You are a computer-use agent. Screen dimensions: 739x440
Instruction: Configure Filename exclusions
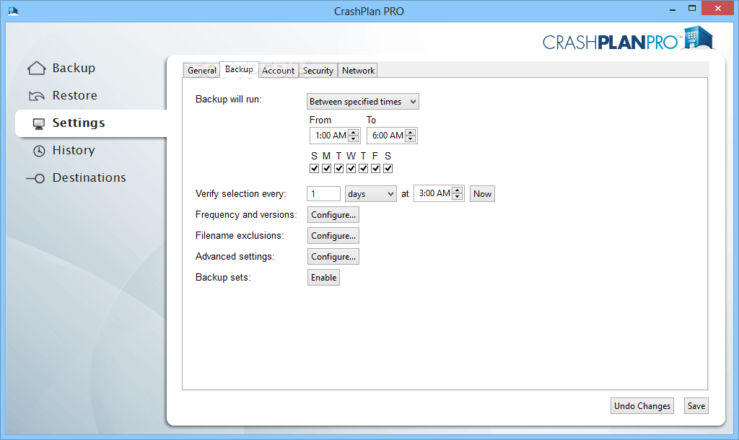click(x=333, y=236)
